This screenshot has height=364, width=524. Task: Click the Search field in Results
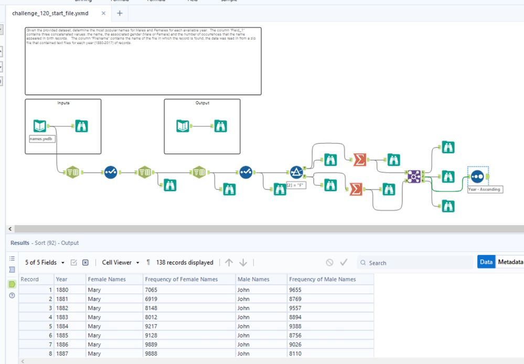415,263
